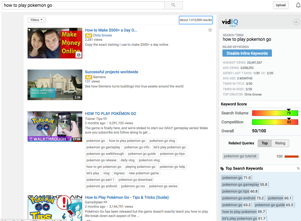Switch to the Top related queries tab
This screenshot has width=301, height=221.
point(264,143)
